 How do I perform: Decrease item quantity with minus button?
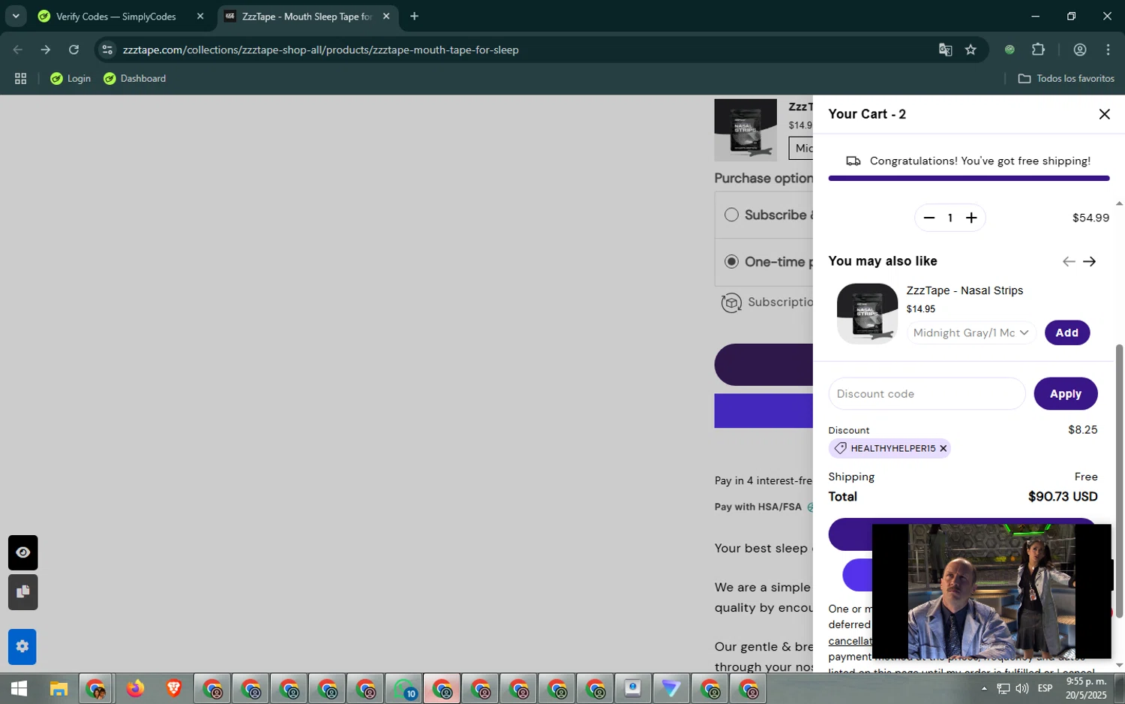(x=928, y=218)
